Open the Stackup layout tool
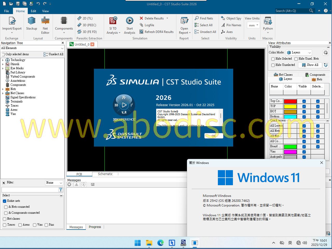The width and height of the screenshot is (332, 249). point(31,23)
